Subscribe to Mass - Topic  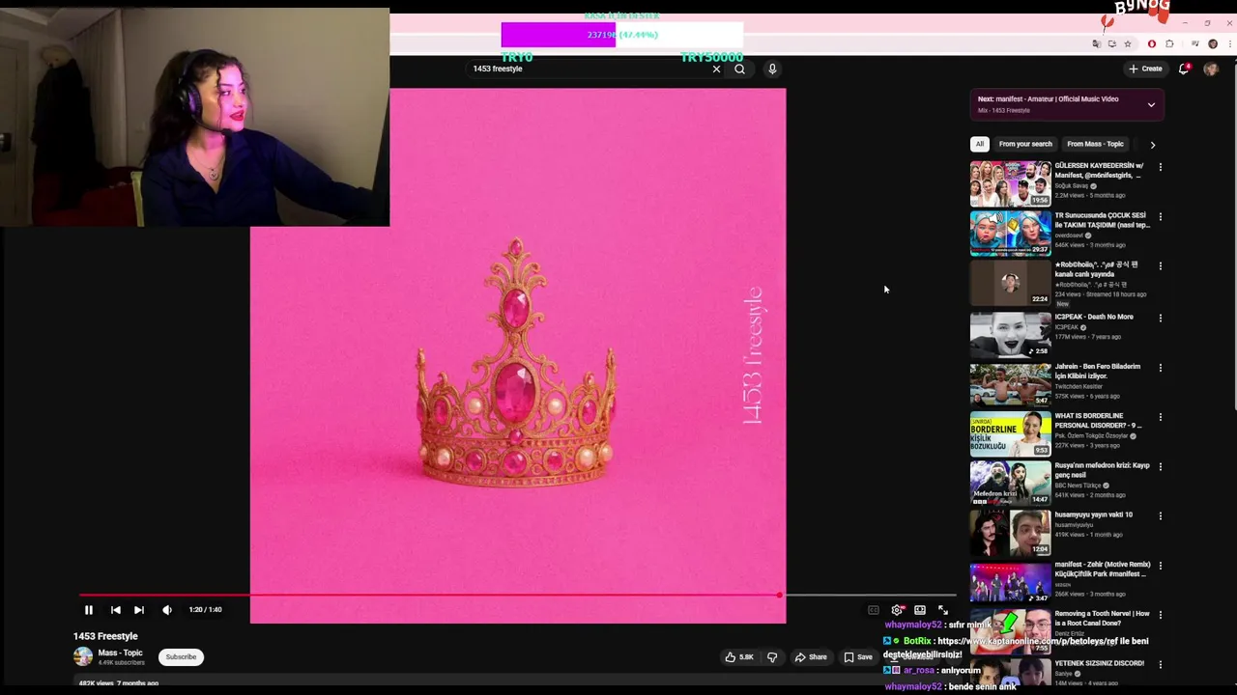181,657
